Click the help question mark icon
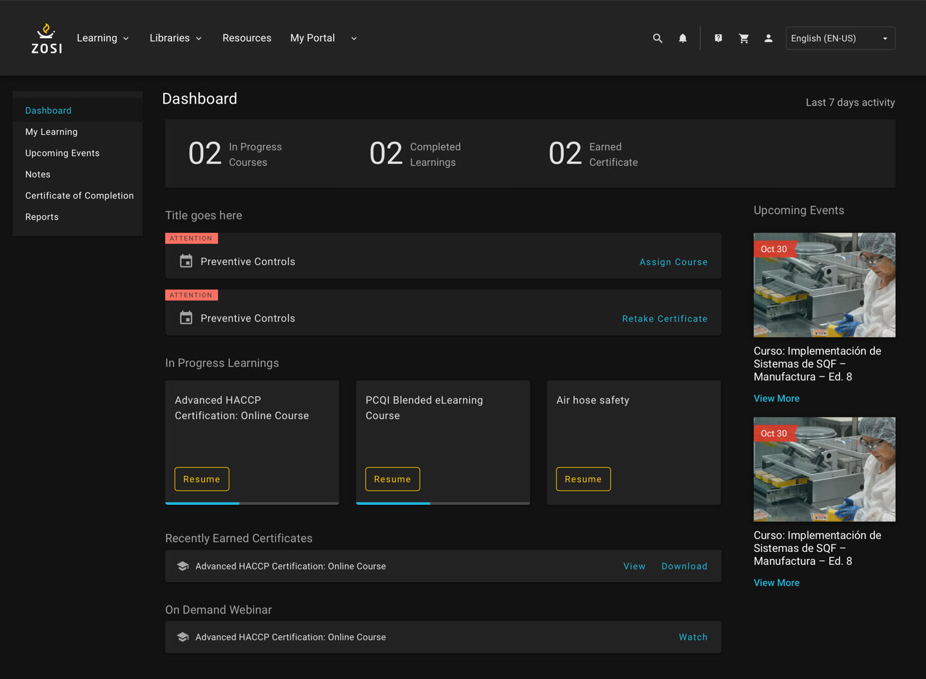This screenshot has height=679, width=926. coord(718,39)
